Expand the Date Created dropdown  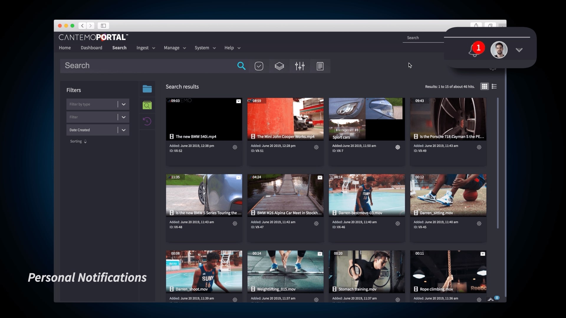coord(124,130)
